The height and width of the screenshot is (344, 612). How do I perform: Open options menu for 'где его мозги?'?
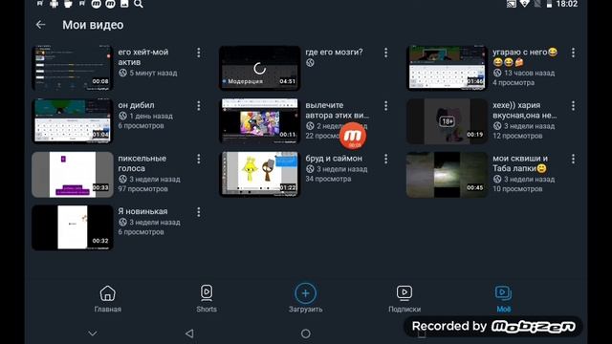click(x=386, y=53)
